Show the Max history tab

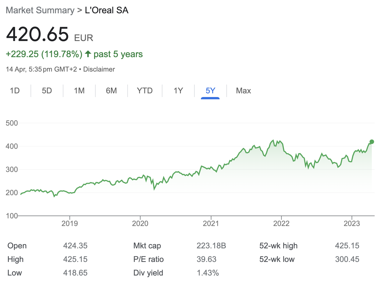(243, 91)
